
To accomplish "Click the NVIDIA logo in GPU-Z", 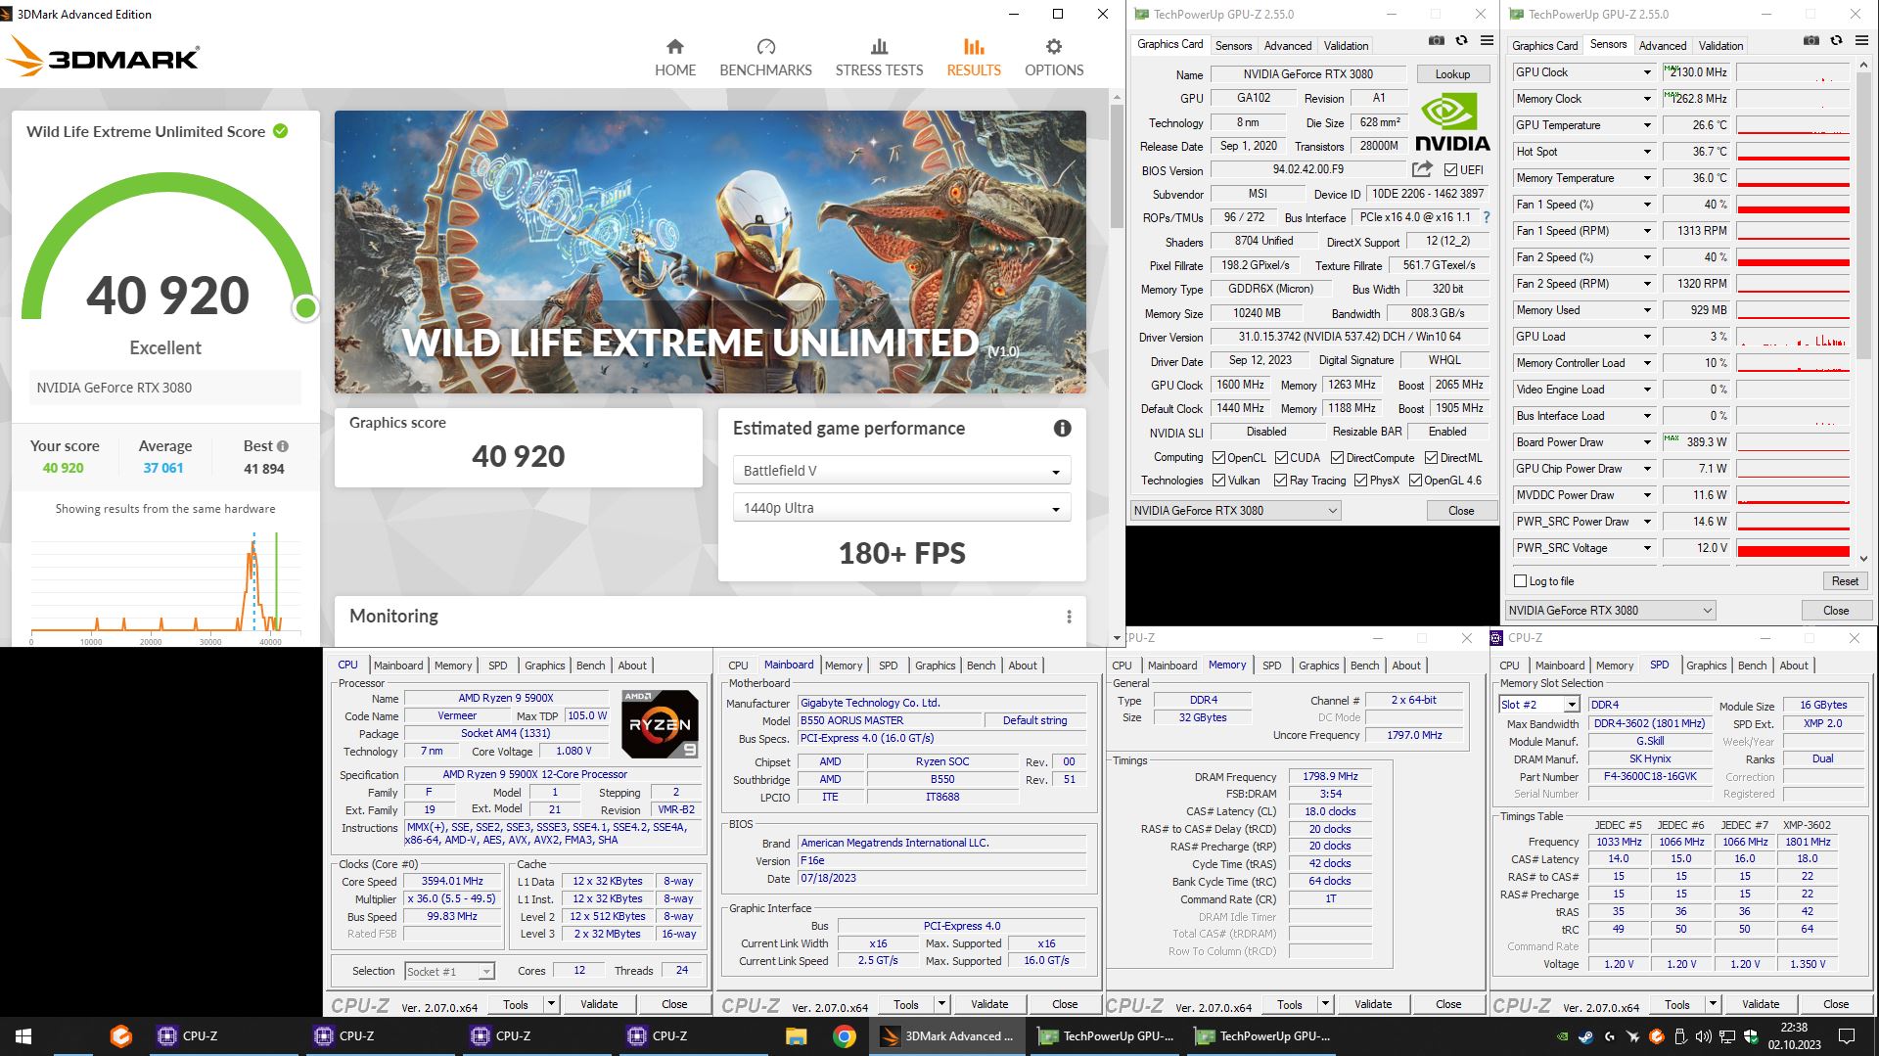I will pos(1452,123).
